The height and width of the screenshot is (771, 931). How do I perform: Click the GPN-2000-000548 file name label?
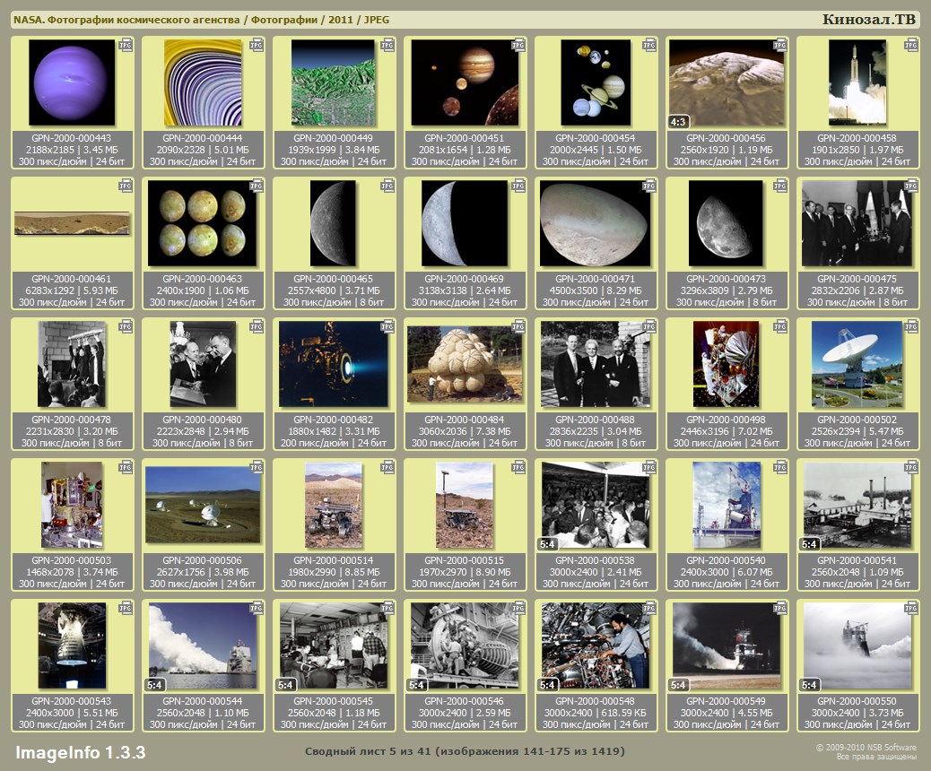596,702
